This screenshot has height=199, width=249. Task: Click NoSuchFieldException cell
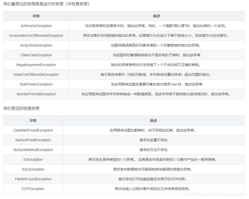coord(33,140)
